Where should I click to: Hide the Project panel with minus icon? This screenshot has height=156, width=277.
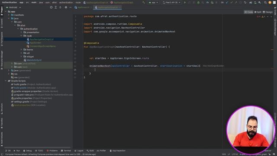coord(70,7)
